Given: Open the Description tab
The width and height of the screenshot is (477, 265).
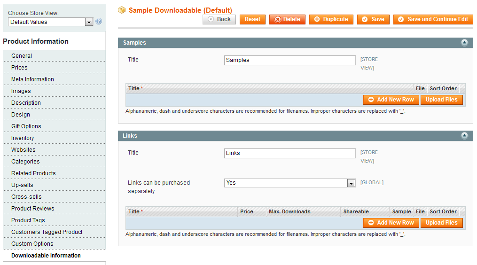Looking at the screenshot, I should [55, 103].
